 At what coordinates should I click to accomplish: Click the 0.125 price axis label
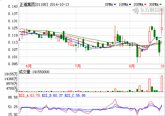point(13,28)
